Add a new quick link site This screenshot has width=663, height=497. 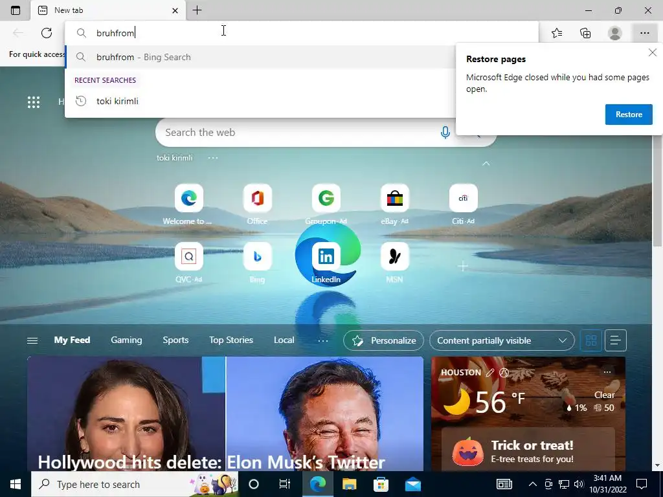pyautogui.click(x=463, y=266)
